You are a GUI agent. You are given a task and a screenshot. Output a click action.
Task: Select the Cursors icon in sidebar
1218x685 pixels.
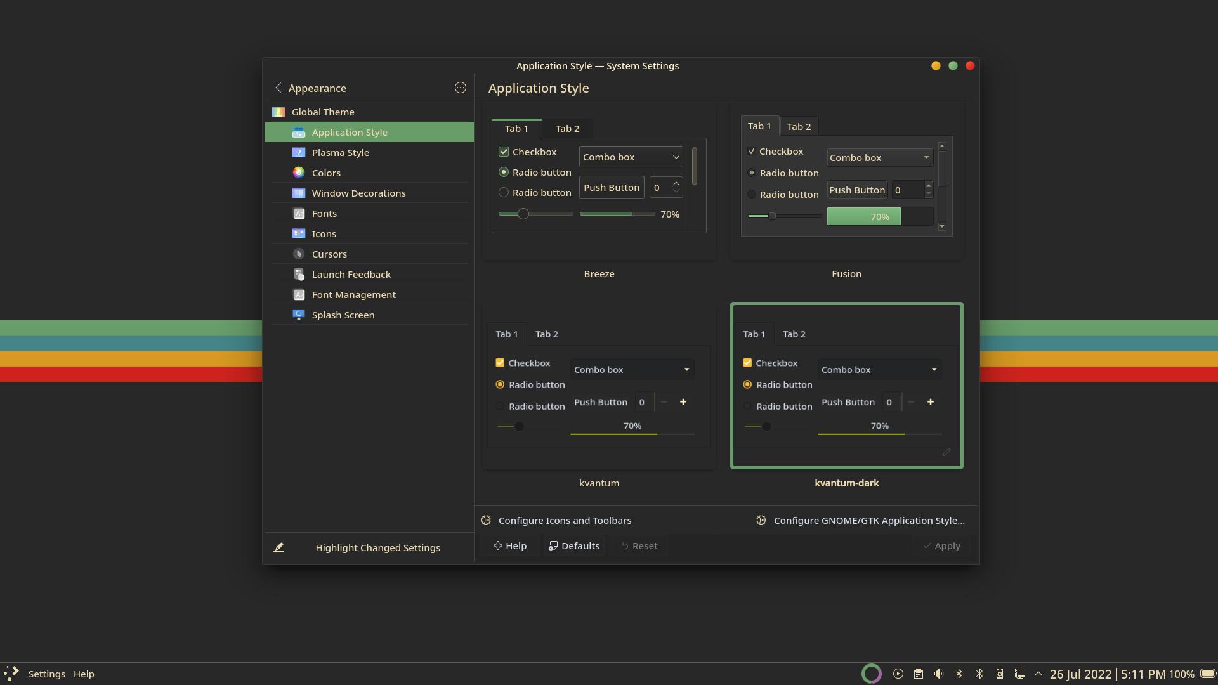click(x=299, y=254)
